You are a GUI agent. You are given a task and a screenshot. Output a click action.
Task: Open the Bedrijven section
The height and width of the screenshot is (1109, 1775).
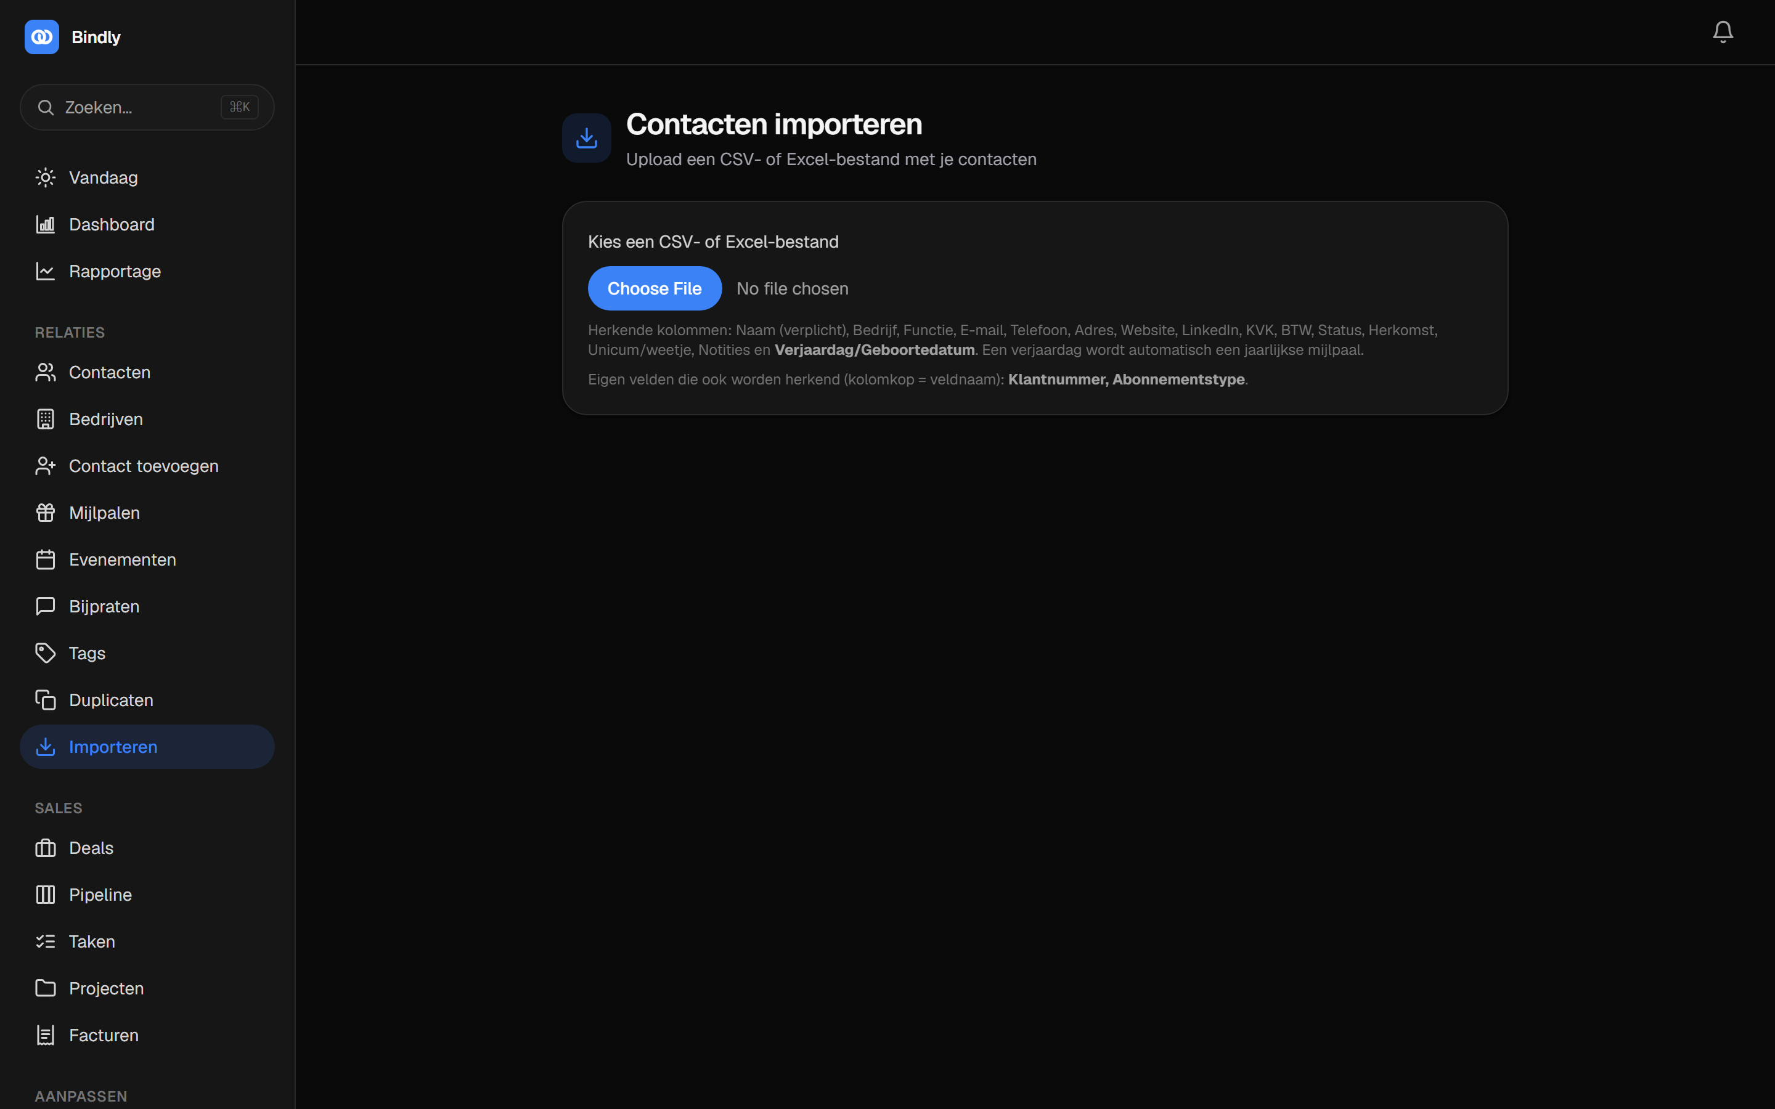[x=147, y=420]
